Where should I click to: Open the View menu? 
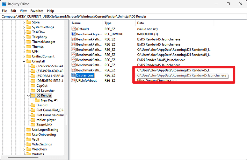tap(23, 11)
